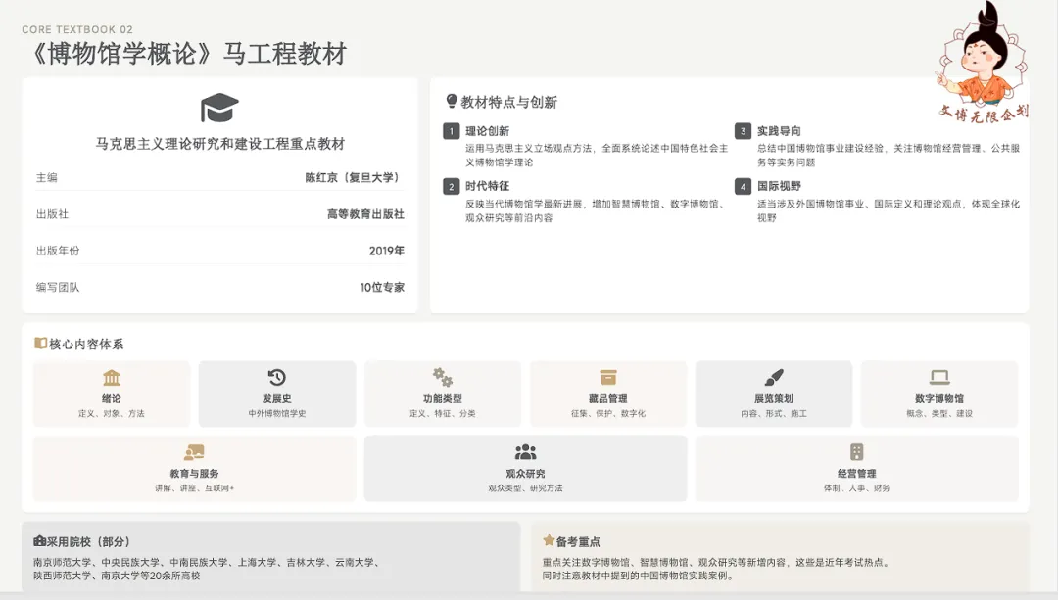Select the 发展史 card title

pos(276,398)
